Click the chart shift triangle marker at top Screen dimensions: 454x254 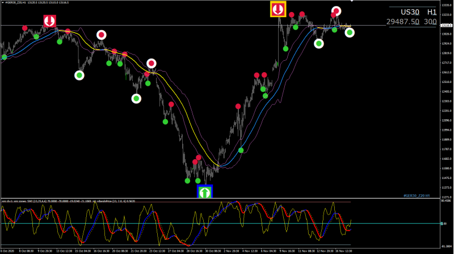click(x=351, y=1)
